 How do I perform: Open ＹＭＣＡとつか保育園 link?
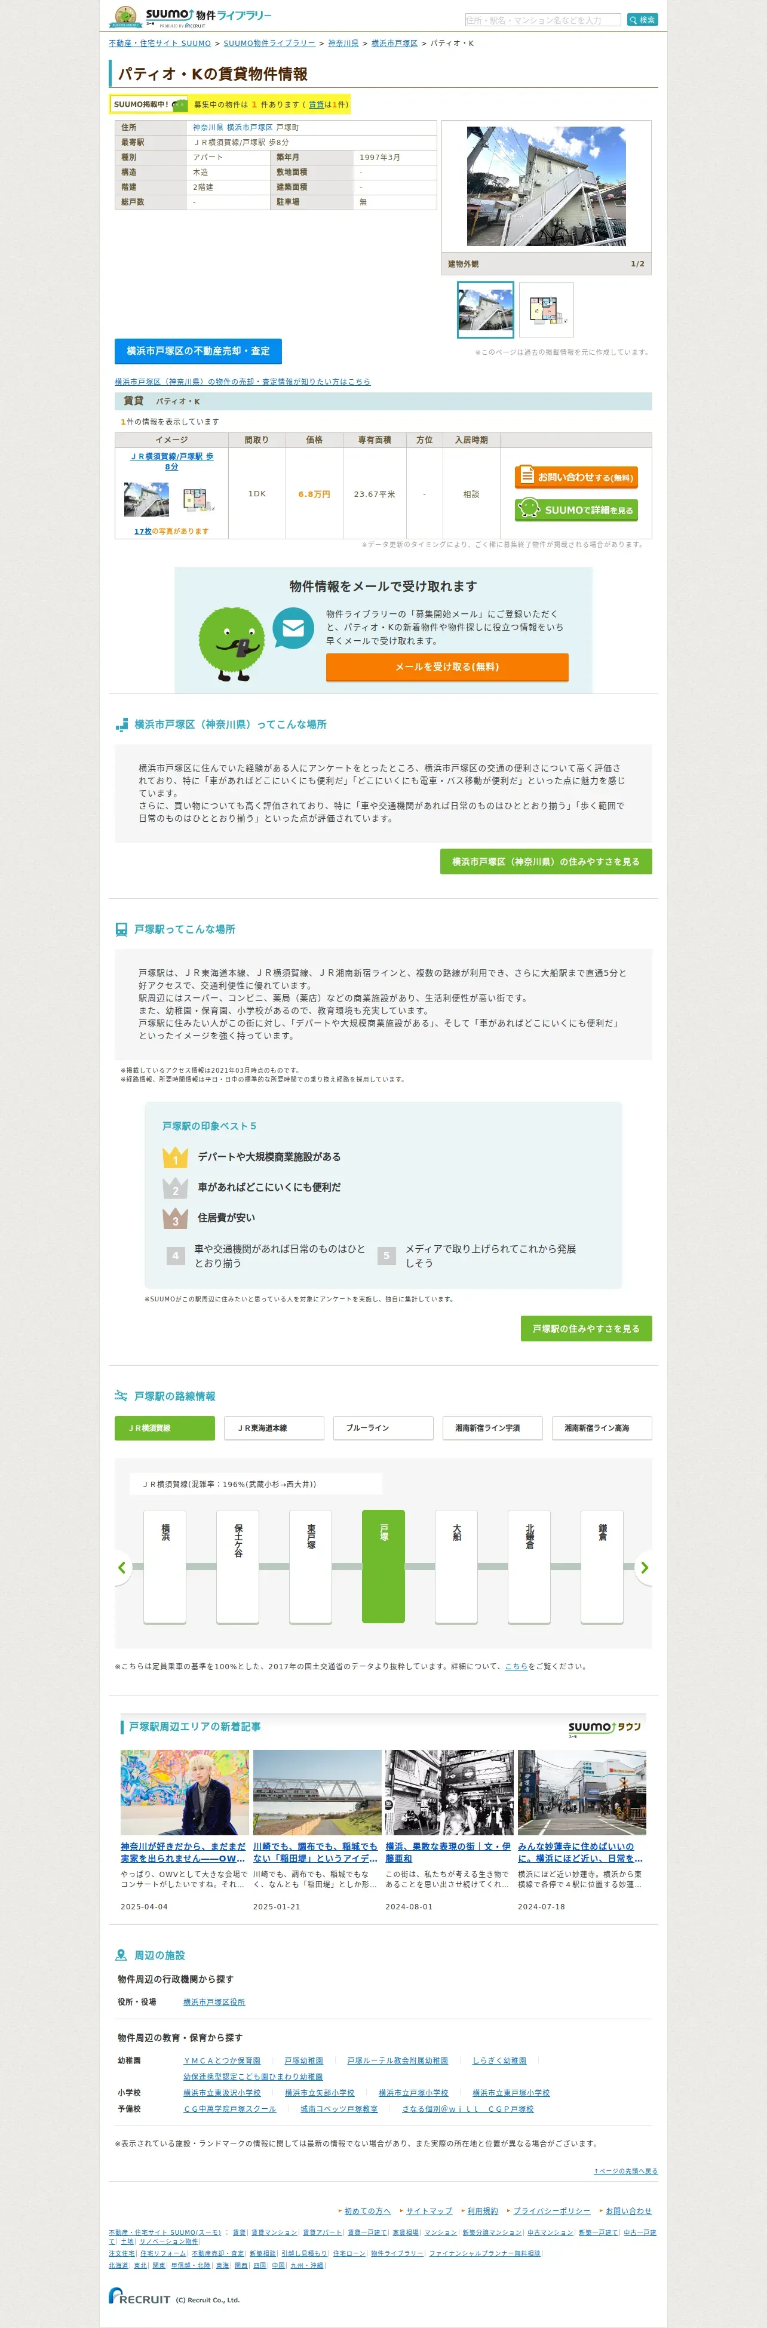click(222, 2060)
